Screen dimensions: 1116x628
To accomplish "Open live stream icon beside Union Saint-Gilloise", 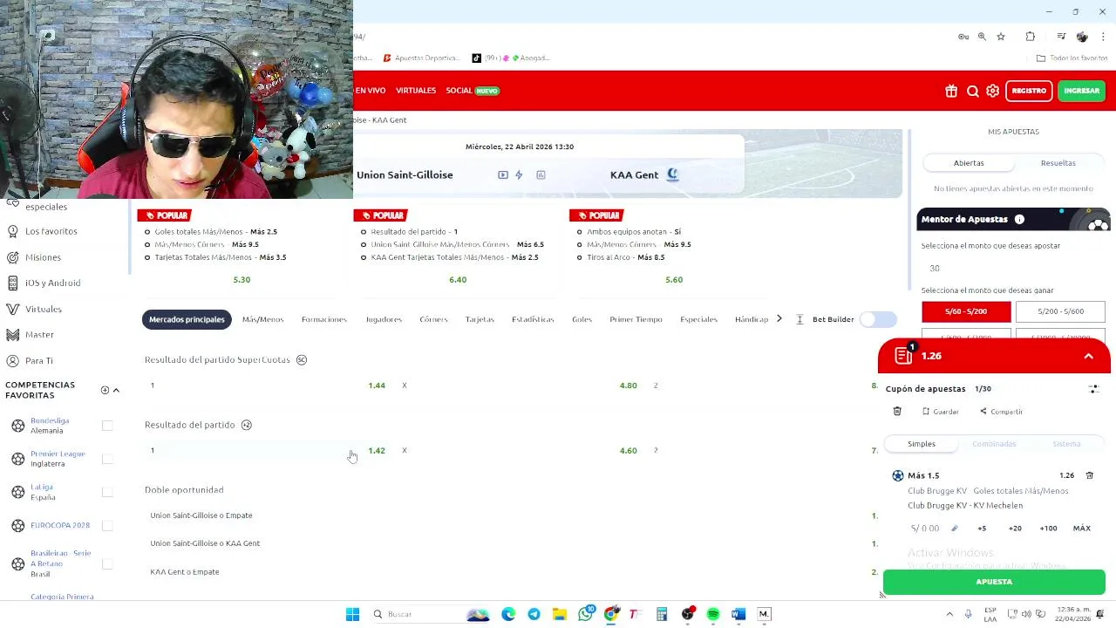I will tap(503, 175).
